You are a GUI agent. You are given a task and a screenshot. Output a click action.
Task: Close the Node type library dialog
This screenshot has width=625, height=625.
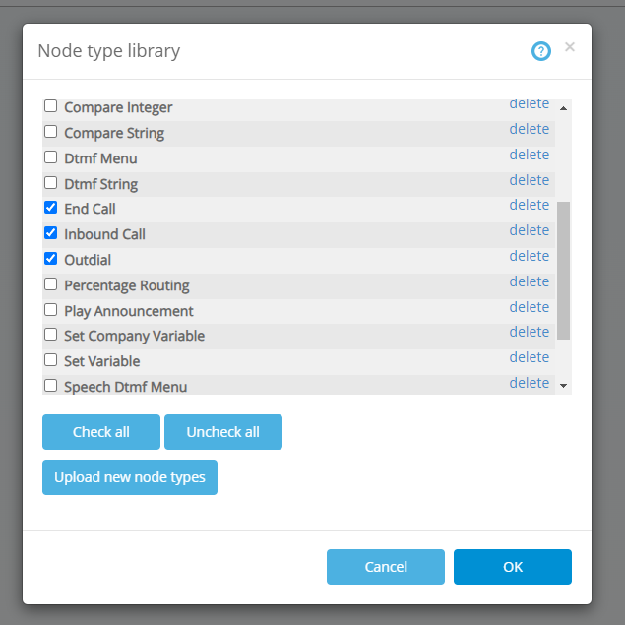[x=570, y=47]
